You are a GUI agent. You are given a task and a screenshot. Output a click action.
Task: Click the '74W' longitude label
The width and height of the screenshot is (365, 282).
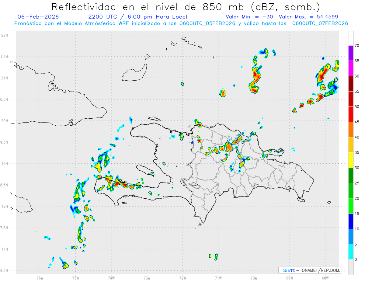click(x=111, y=278)
